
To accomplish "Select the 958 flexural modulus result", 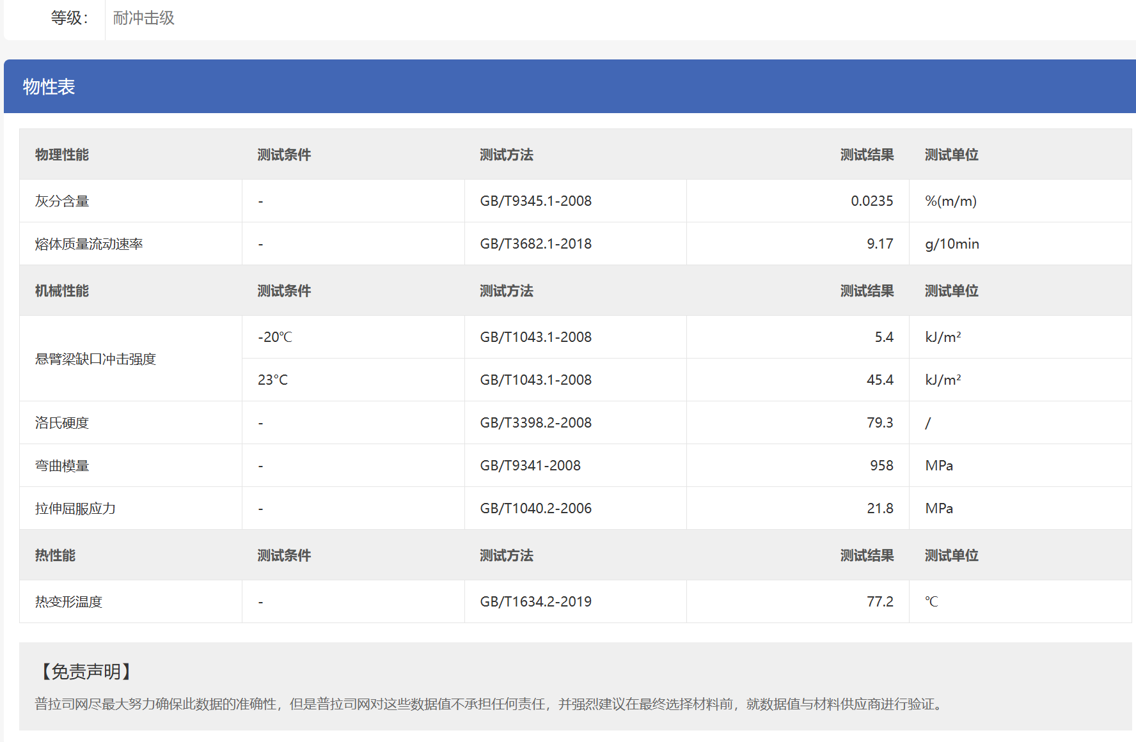I will coord(881,465).
